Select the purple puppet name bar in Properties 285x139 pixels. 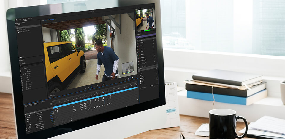(x=146, y=36)
